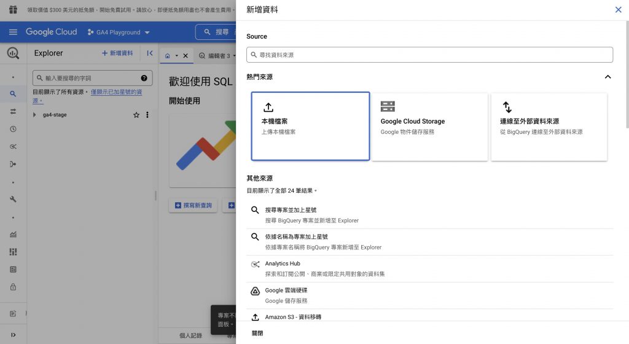
Task: Click the Google Drive triangle icon
Action: tap(255, 291)
